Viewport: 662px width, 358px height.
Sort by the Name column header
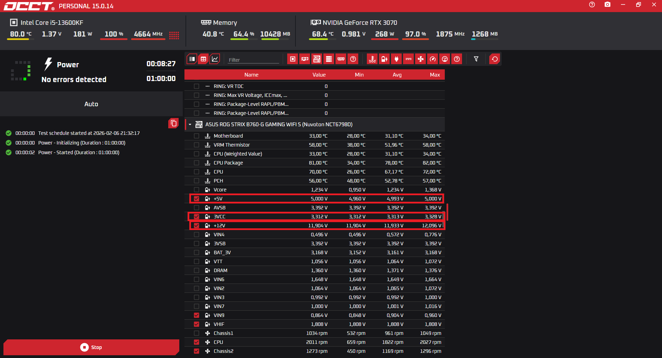tap(251, 75)
